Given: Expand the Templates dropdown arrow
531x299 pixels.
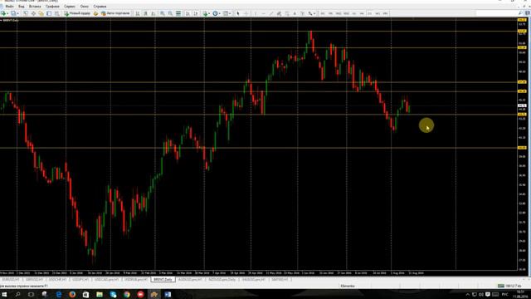Looking at the screenshot, I should pos(230,13).
